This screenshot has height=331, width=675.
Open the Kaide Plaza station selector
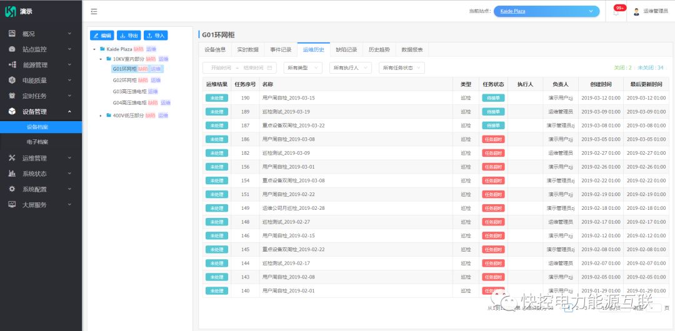[546, 12]
